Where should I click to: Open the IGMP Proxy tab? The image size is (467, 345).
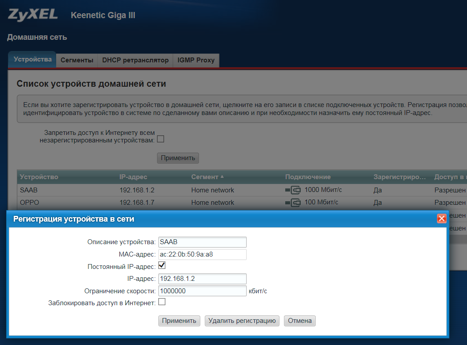tap(196, 60)
